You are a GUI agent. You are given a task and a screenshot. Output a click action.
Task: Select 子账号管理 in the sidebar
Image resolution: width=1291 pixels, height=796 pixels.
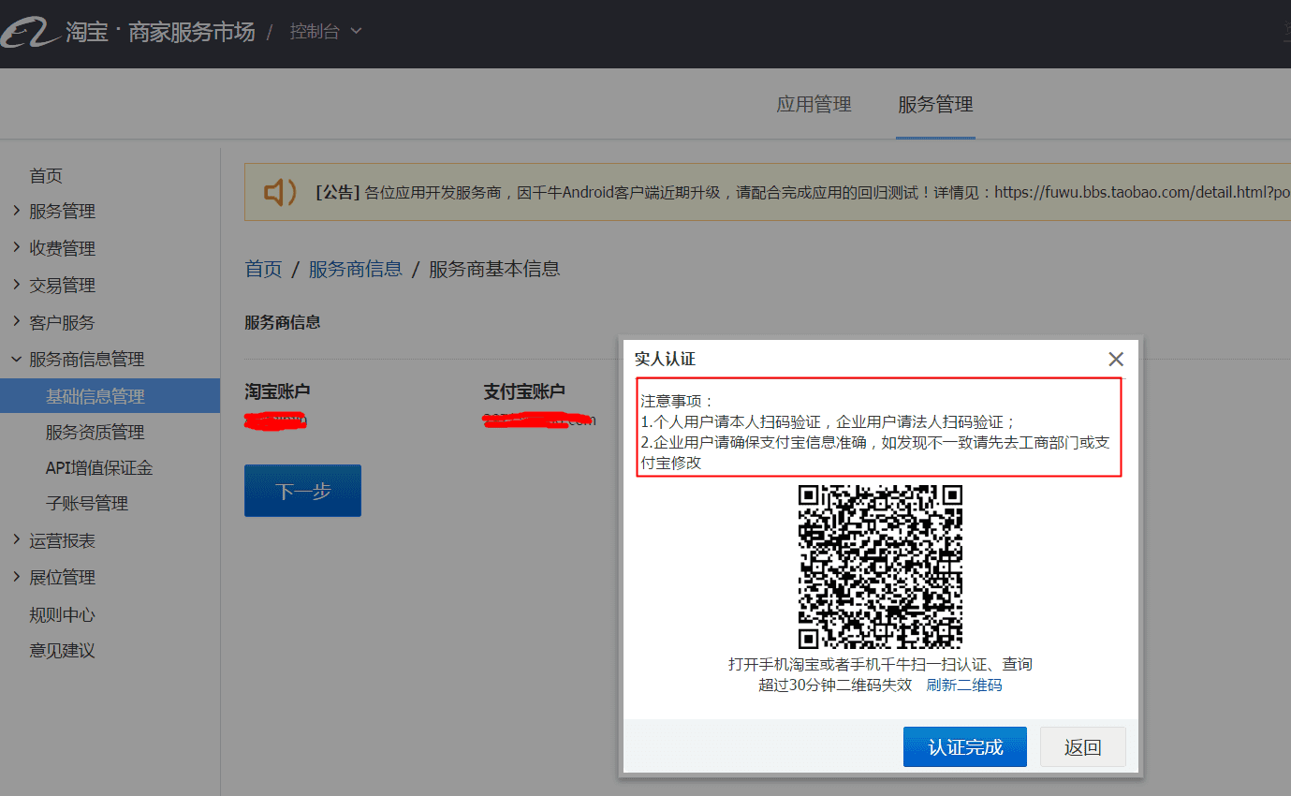coord(87,504)
